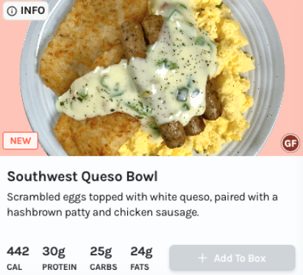Screen dimensions: 303x275
Task: Open the INFO button on the meal photo
Action: [26, 10]
